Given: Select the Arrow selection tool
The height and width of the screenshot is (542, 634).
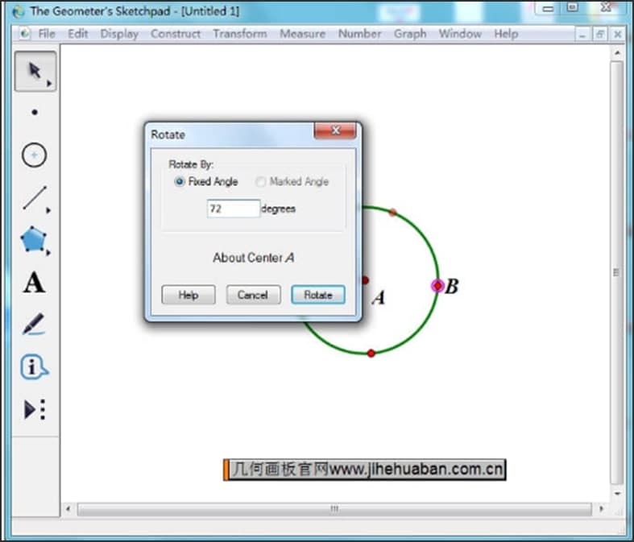Looking at the screenshot, I should (x=34, y=71).
